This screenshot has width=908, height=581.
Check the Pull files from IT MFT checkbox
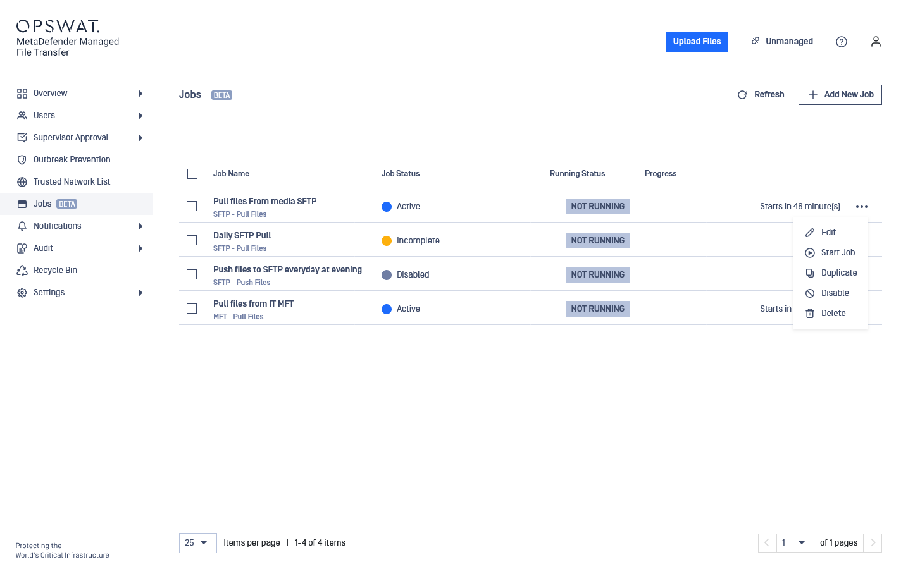point(192,309)
